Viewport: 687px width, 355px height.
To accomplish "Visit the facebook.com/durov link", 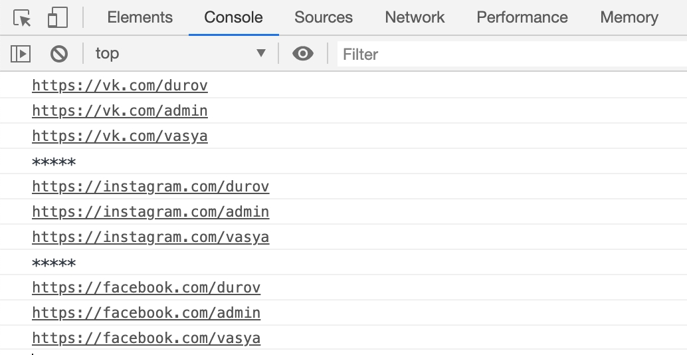I will tap(146, 288).
